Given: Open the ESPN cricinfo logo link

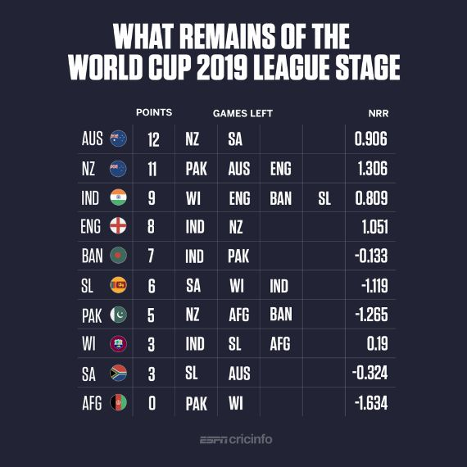Looking at the screenshot, I should (x=236, y=440).
